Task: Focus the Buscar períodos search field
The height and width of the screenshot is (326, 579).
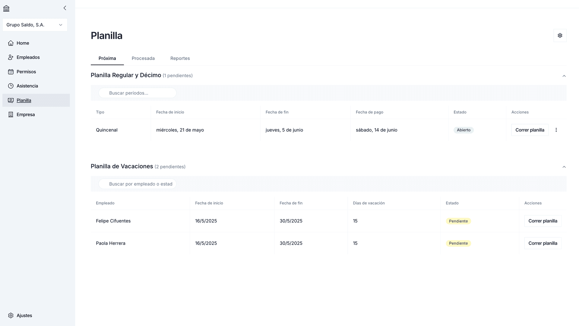Action: coord(138,93)
